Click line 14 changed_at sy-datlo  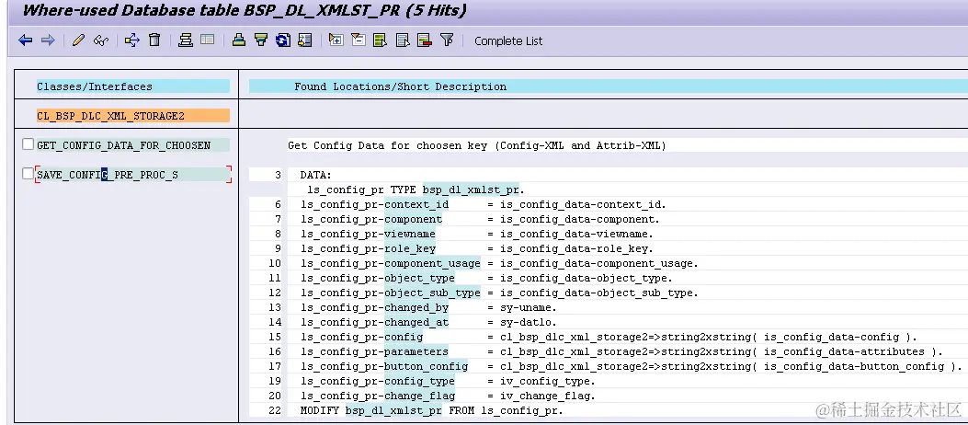(429, 323)
